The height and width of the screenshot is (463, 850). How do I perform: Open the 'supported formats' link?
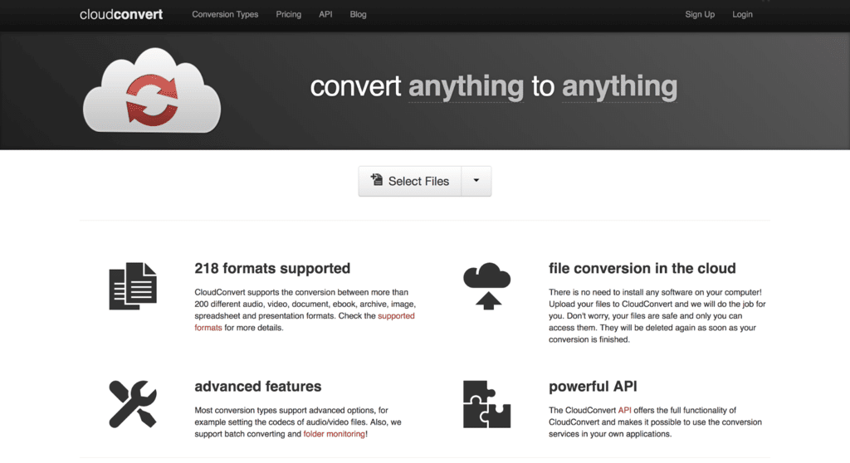pyautogui.click(x=396, y=316)
